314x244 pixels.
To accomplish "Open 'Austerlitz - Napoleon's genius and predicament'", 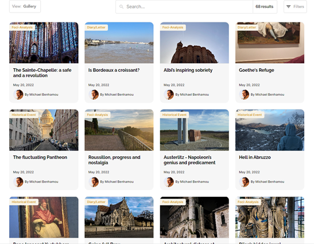I will click(x=189, y=160).
